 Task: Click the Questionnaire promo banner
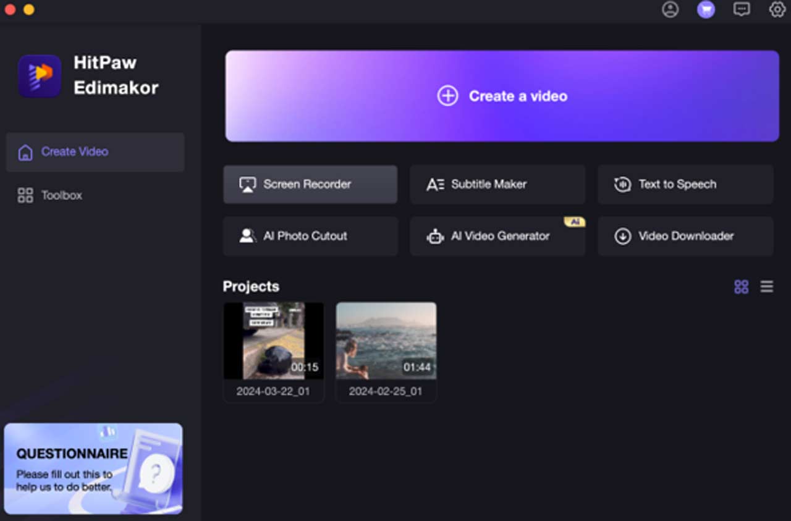coord(93,468)
